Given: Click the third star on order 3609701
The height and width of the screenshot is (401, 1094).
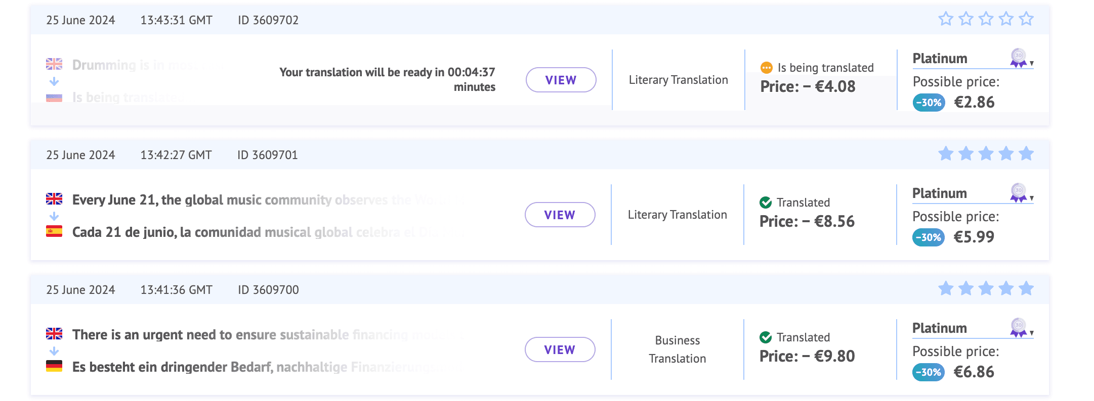Looking at the screenshot, I should [986, 154].
